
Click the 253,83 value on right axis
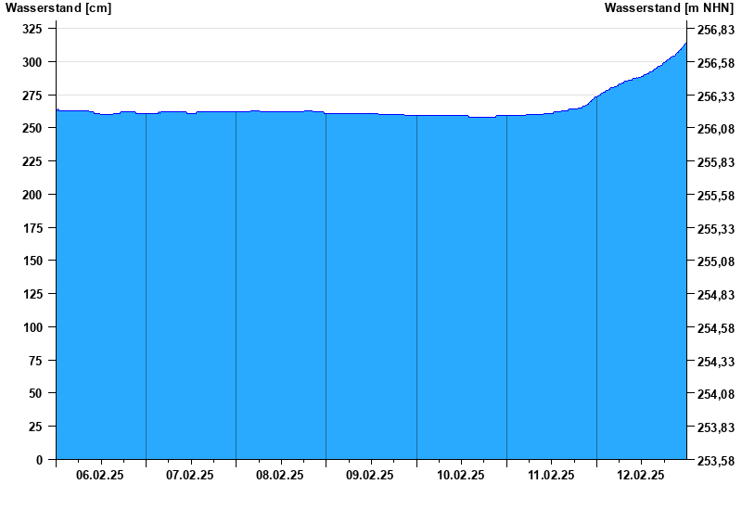tap(716, 427)
